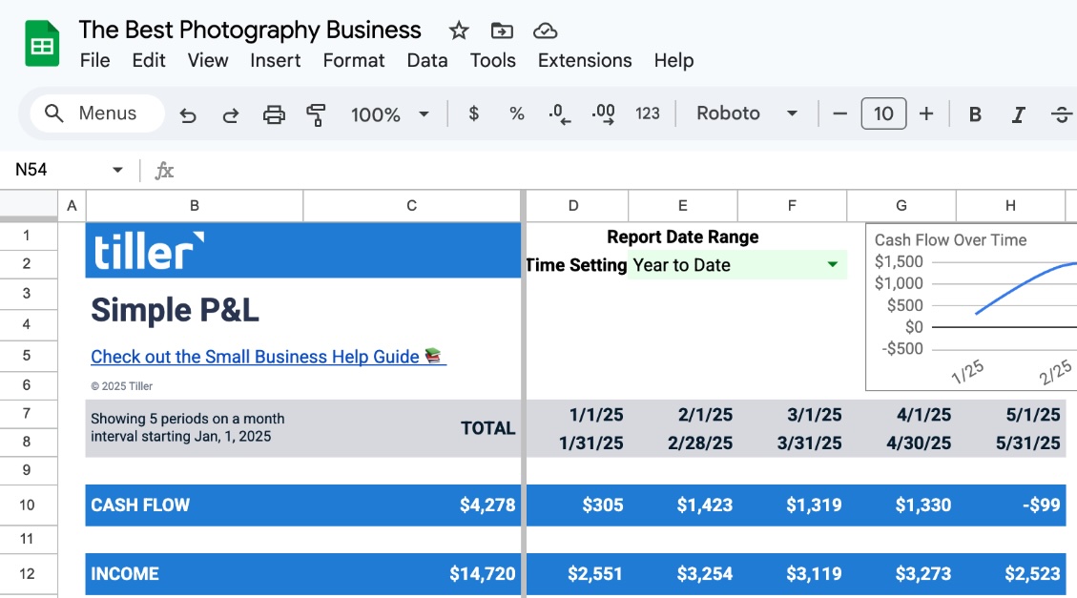This screenshot has height=598, width=1077.
Task: Select row 10 header
Action: pos(28,505)
